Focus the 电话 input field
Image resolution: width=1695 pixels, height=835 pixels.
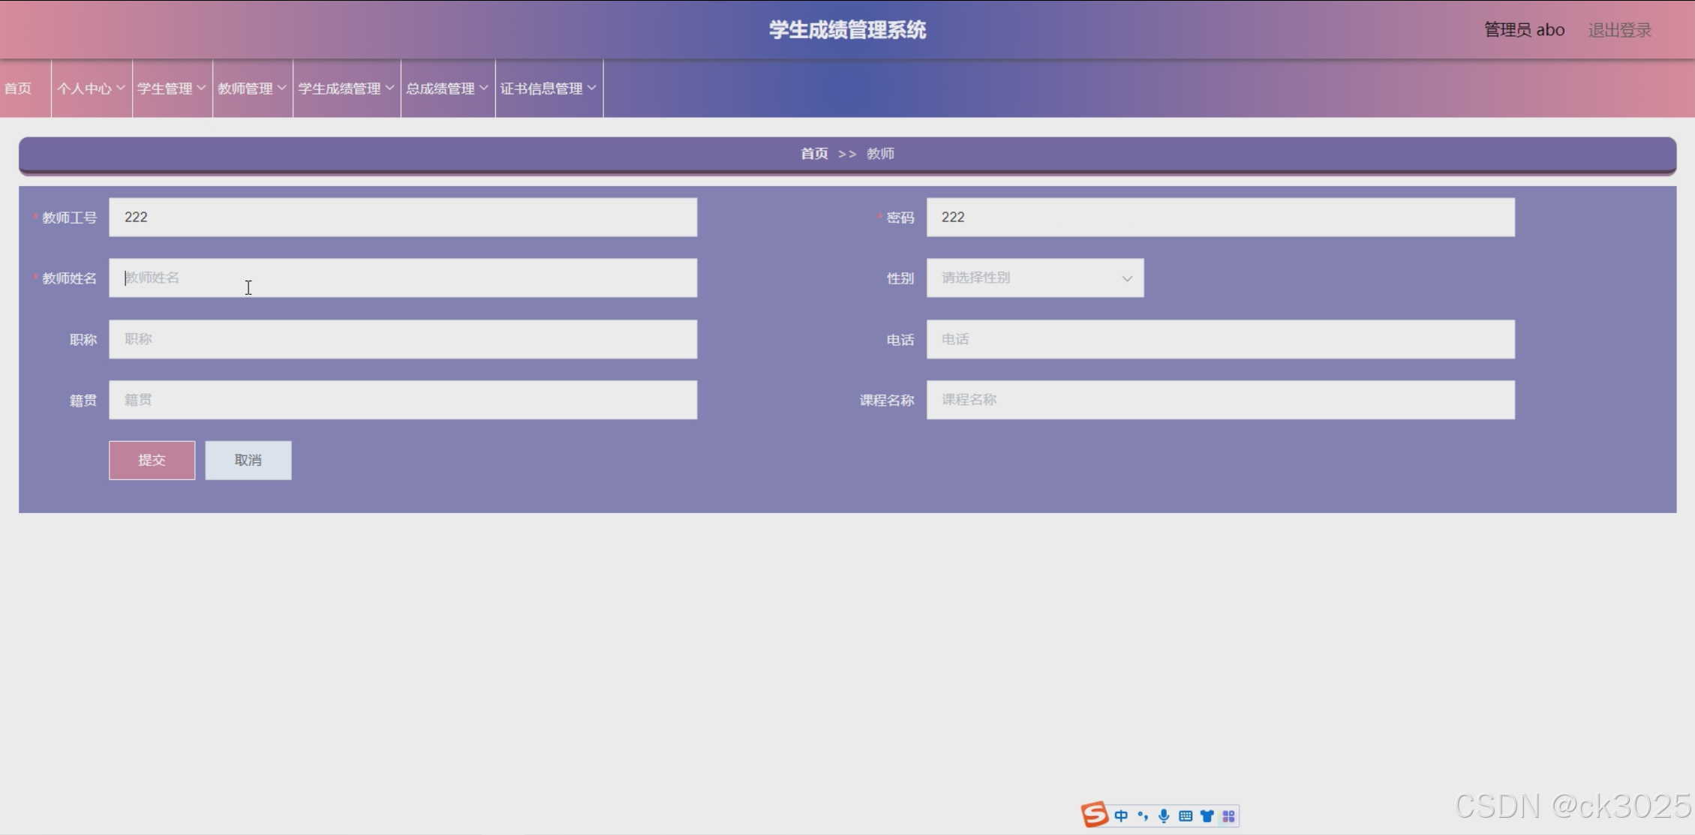pos(1220,339)
